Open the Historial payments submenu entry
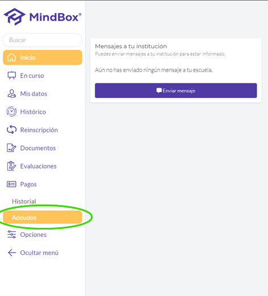The width and height of the screenshot is (268, 296). 24,201
